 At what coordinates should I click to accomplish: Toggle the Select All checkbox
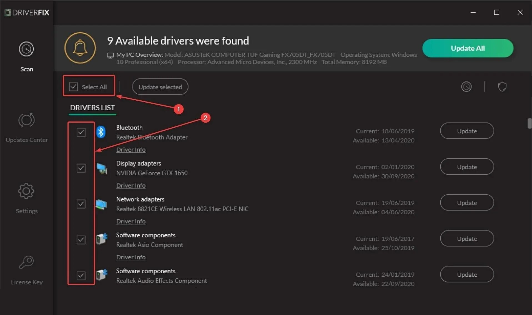coord(73,87)
